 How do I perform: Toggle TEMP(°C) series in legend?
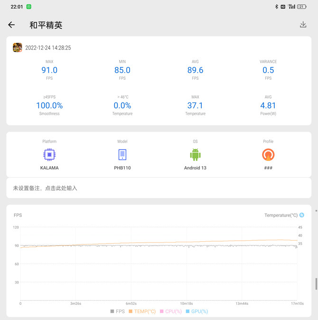click(142, 311)
